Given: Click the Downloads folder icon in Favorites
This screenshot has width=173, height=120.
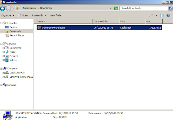Looking at the screenshot, I should 7,31.
